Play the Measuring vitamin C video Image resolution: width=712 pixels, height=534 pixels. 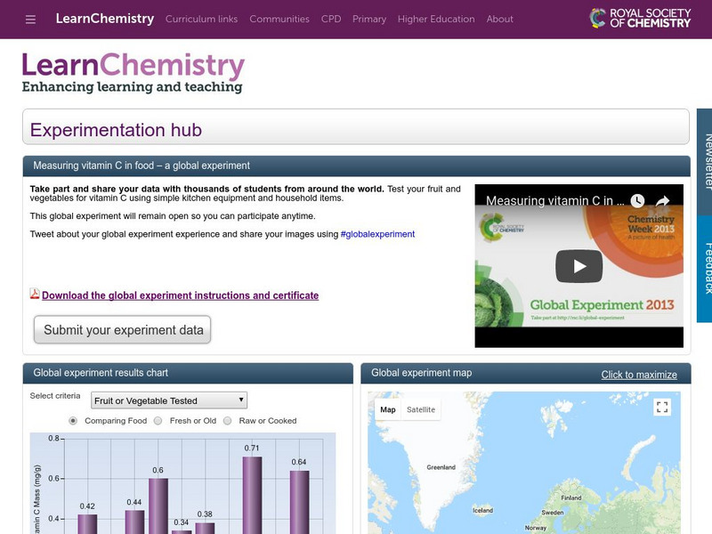coord(579,263)
